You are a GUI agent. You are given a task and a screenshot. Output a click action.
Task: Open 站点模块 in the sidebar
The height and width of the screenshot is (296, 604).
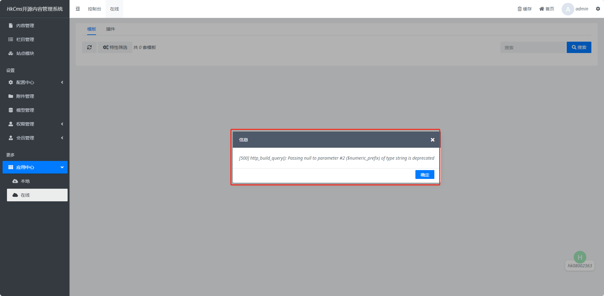35,53
